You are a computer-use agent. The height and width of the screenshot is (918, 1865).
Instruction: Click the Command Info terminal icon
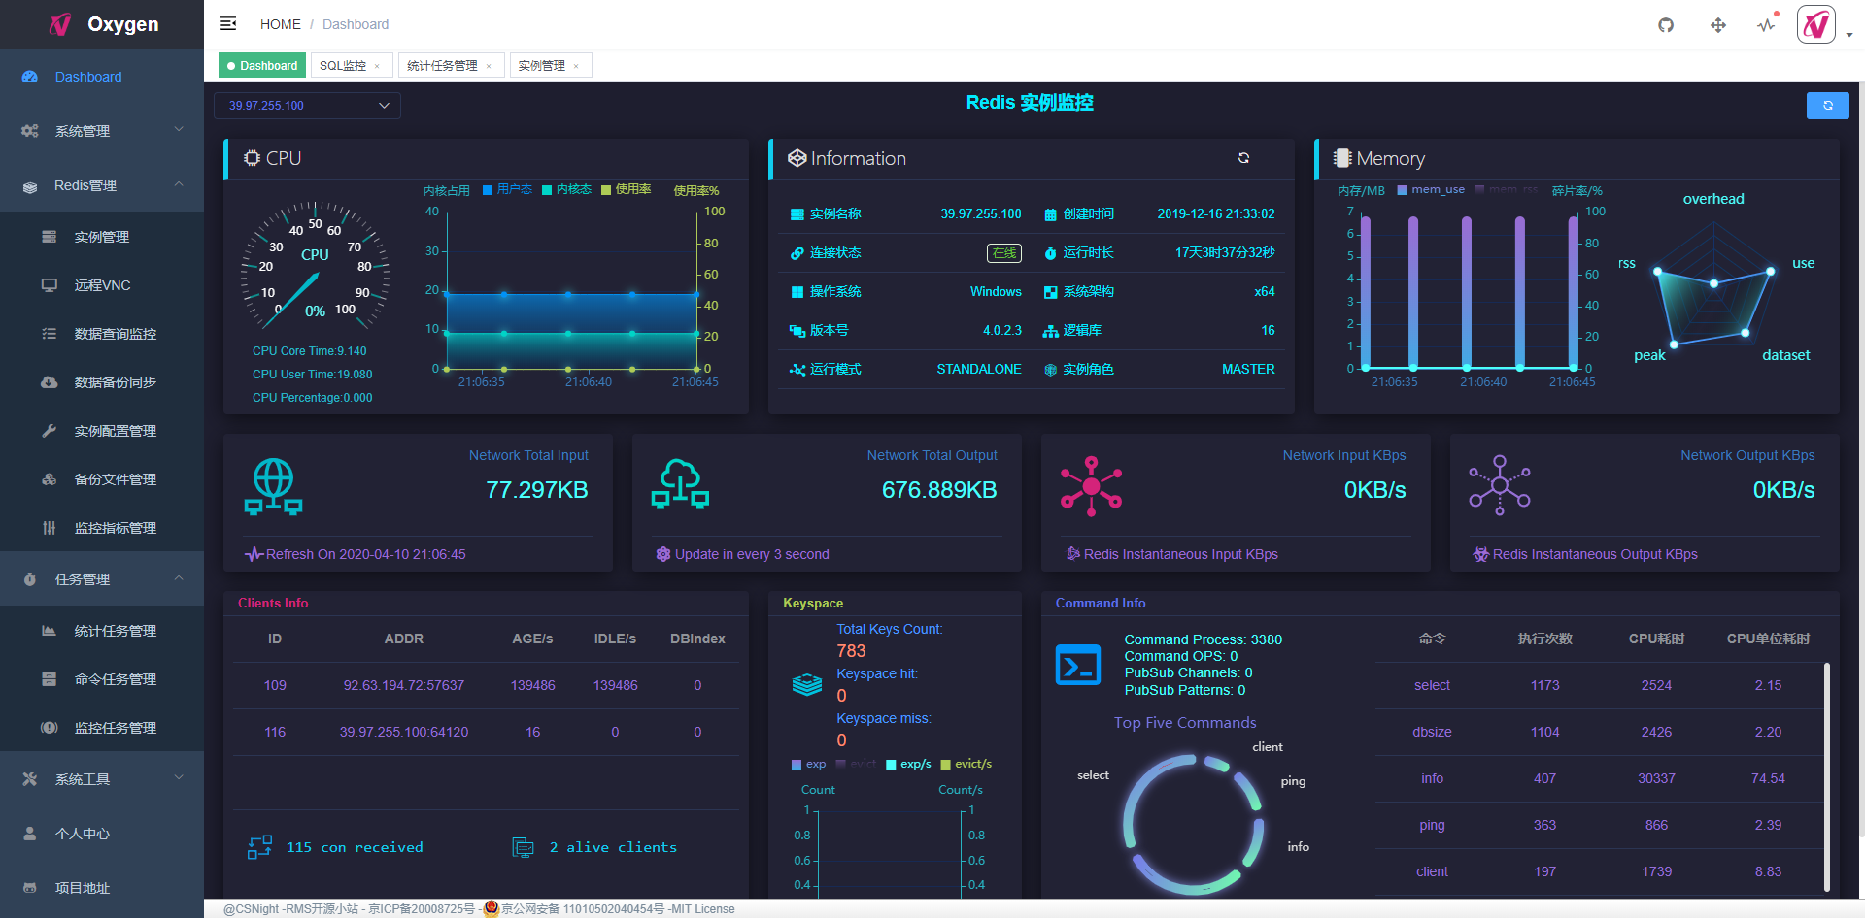pos(1078,665)
